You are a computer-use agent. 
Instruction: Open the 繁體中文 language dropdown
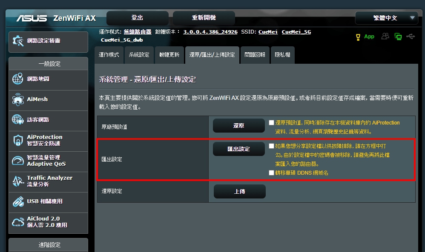pos(387,18)
